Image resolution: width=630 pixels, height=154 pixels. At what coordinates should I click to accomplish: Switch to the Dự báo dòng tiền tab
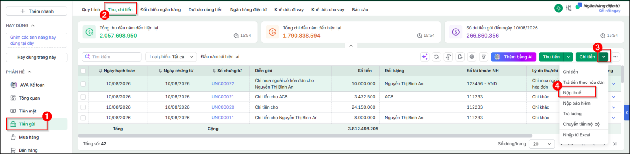tap(206, 10)
